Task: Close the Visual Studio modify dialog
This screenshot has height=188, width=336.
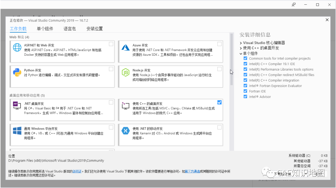Action: point(327,20)
